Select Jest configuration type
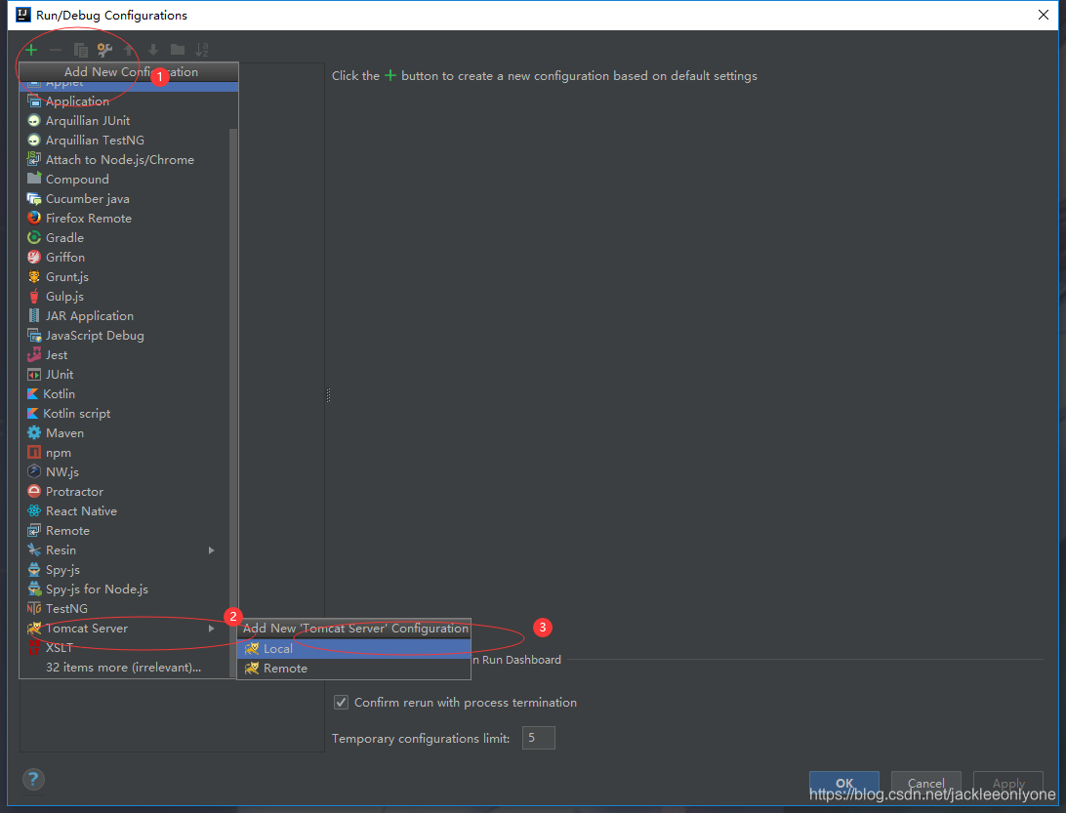The height and width of the screenshot is (813, 1066). click(125, 355)
